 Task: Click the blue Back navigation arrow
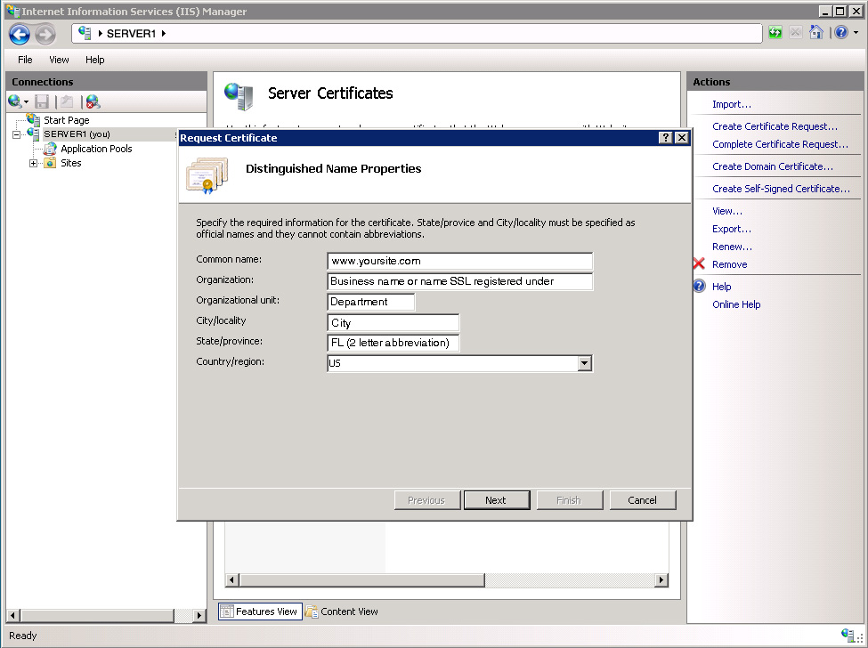(x=20, y=35)
